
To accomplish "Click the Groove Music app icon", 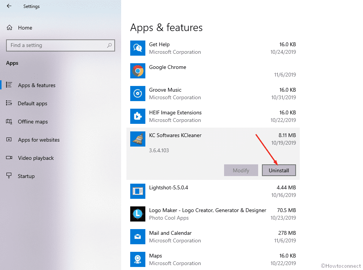I will (x=138, y=93).
